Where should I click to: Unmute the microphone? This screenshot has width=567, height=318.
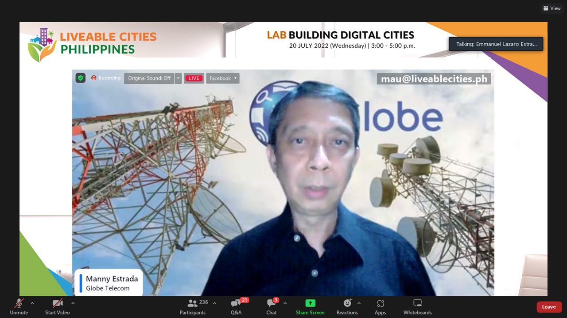pos(19,307)
